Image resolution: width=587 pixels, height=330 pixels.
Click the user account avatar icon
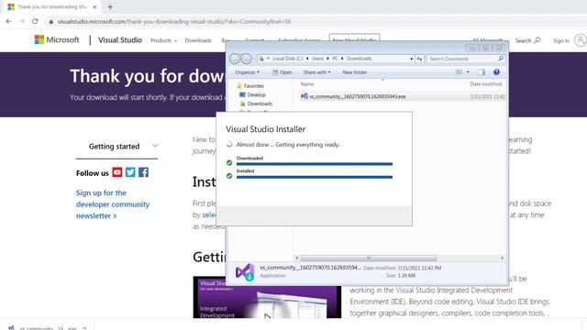point(581,40)
